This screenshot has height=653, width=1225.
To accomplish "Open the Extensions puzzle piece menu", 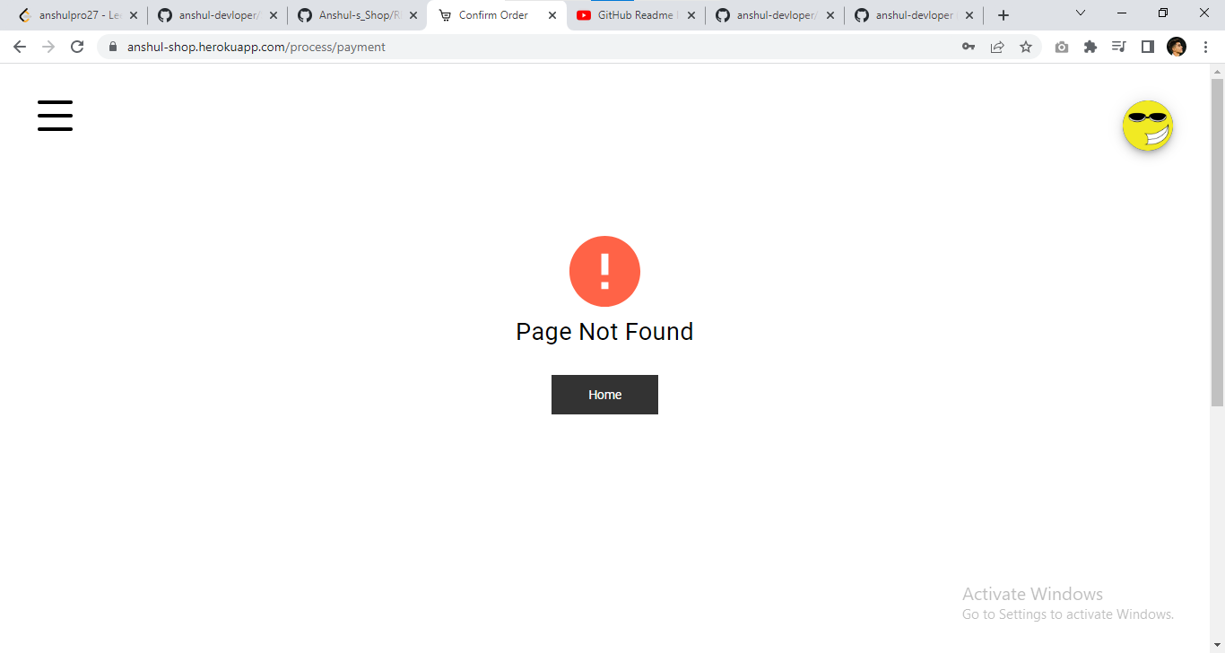I will point(1090,47).
